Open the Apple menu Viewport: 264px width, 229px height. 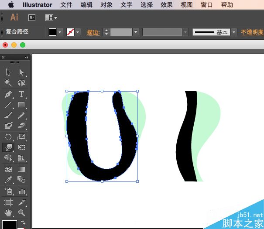[x=11, y=4]
